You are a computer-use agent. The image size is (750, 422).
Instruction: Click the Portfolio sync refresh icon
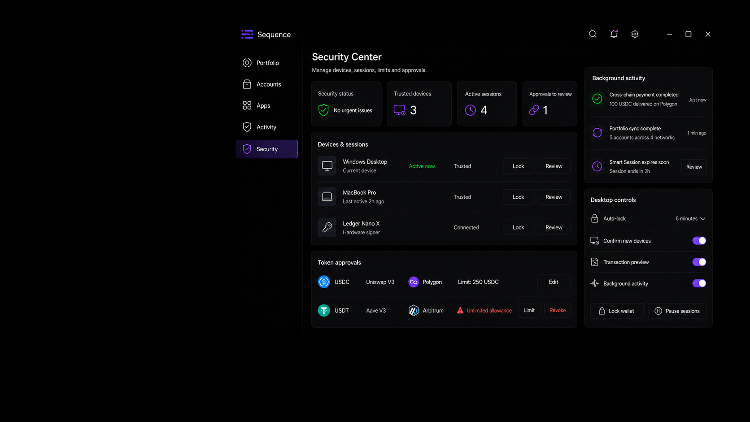tap(597, 133)
